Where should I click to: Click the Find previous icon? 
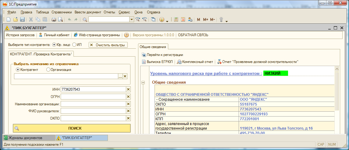[144, 19]
